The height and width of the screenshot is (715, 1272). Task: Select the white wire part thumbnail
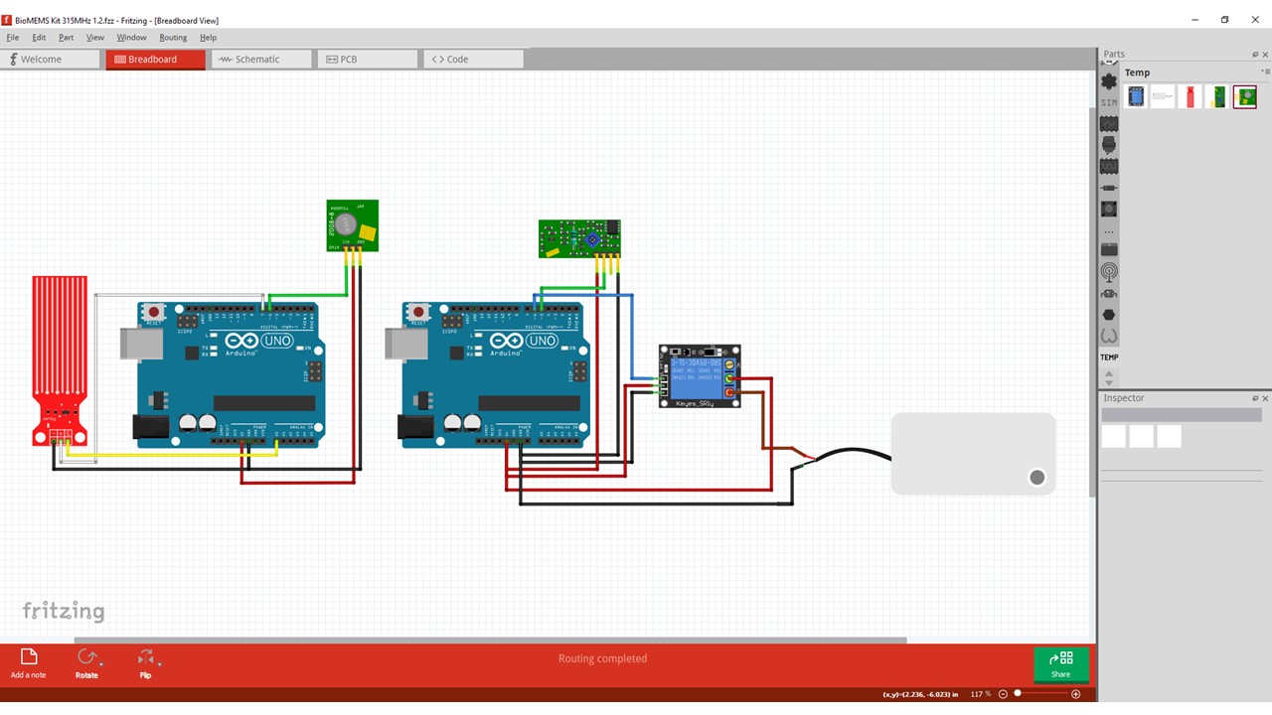[x=1163, y=96]
